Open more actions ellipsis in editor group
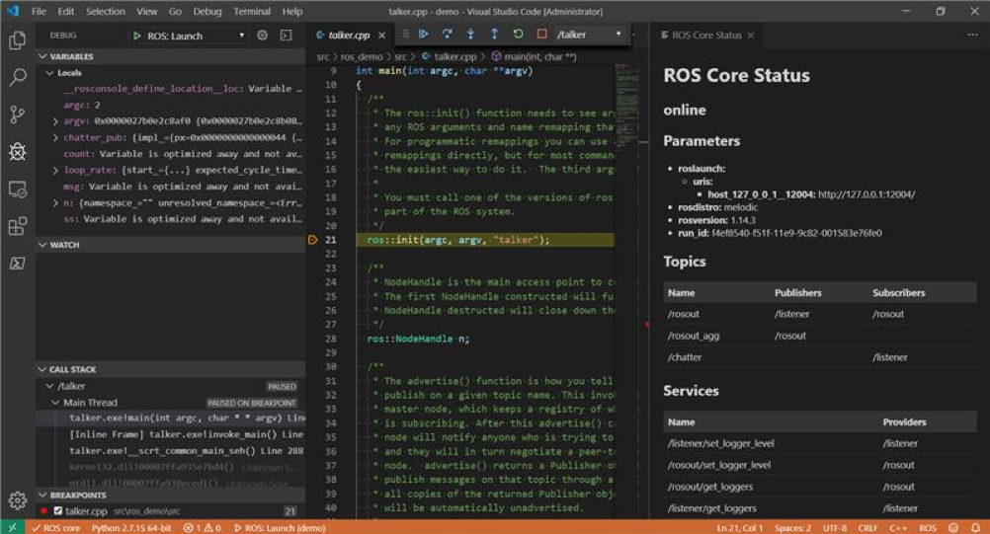 972,35
